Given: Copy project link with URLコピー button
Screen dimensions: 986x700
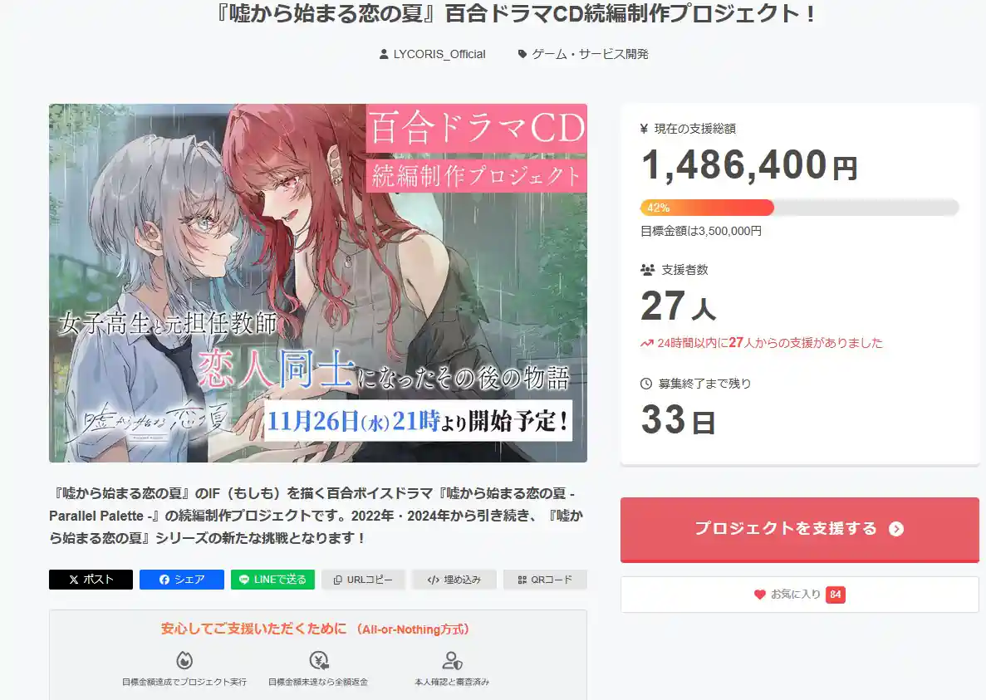Looking at the screenshot, I should pos(364,580).
